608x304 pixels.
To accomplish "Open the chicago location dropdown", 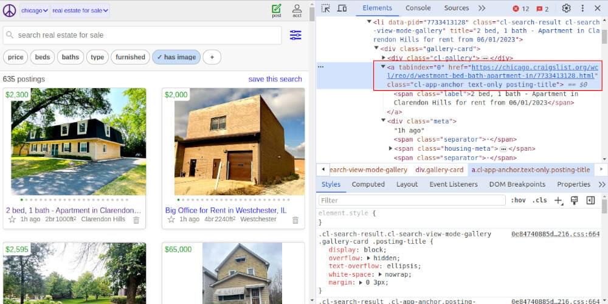I will click(x=35, y=10).
